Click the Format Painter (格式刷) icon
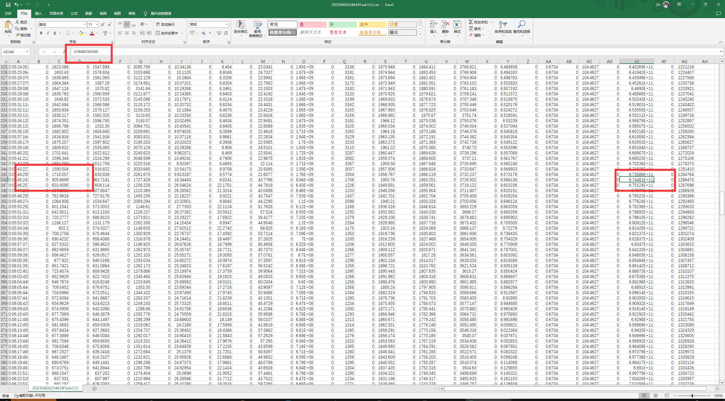 pos(18,35)
